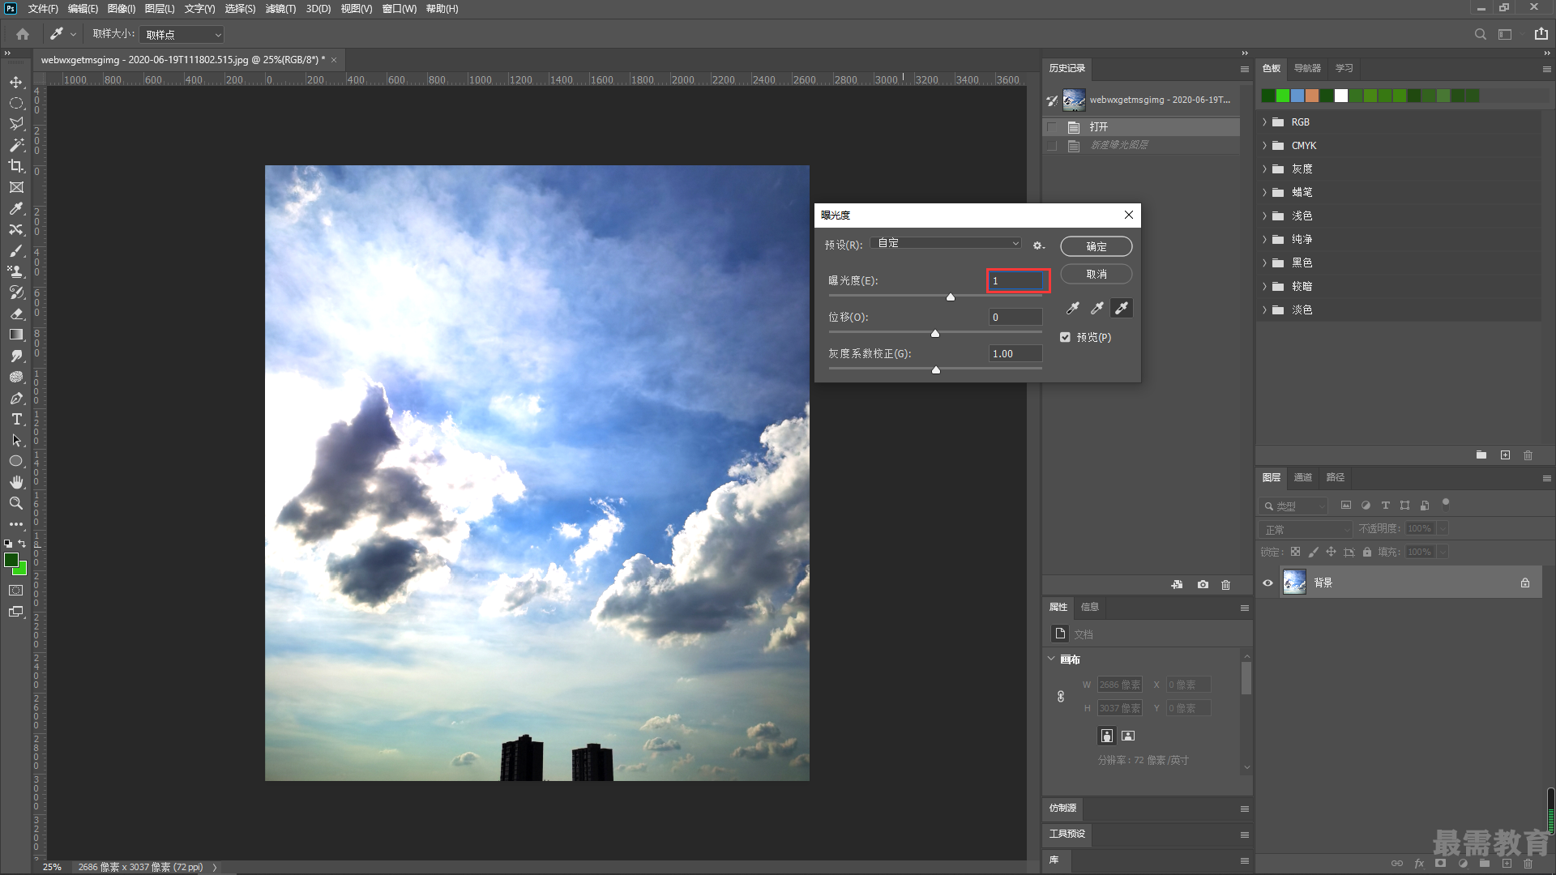Screen dimensions: 1556x875
Task: Click the 位移 offset slider handle
Action: (935, 334)
